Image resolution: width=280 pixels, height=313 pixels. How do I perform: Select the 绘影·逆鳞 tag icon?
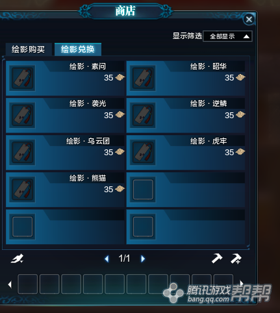[143, 116]
